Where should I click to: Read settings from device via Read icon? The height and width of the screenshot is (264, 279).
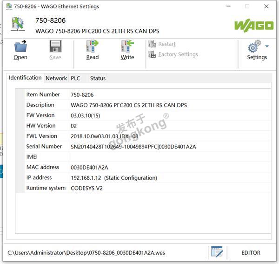click(92, 46)
